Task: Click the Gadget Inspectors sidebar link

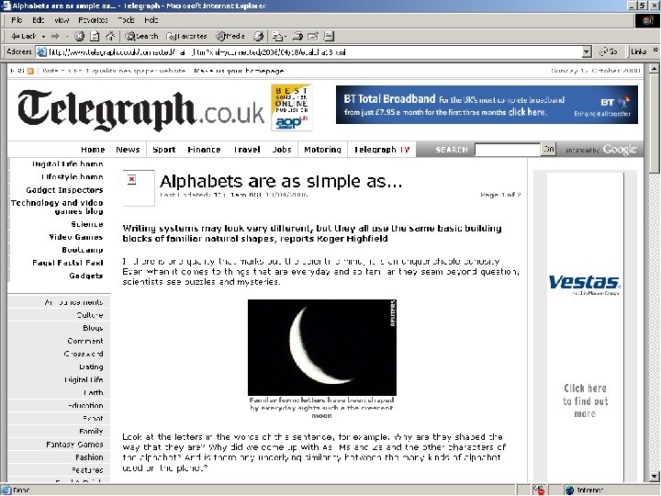Action: point(64,190)
